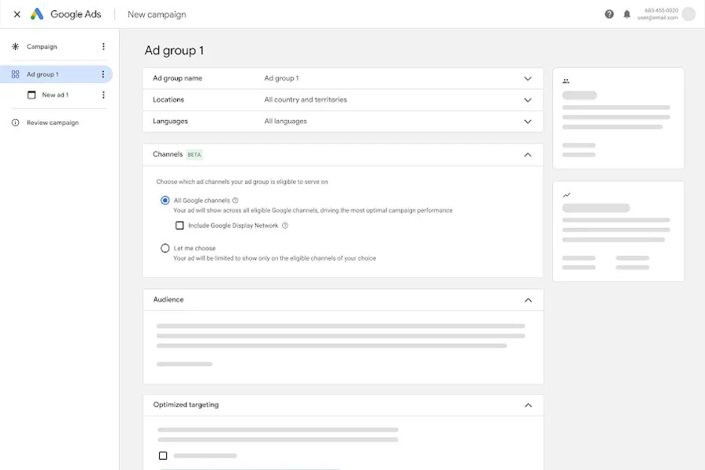Enable Include Google Display Network checkbox

coord(179,226)
